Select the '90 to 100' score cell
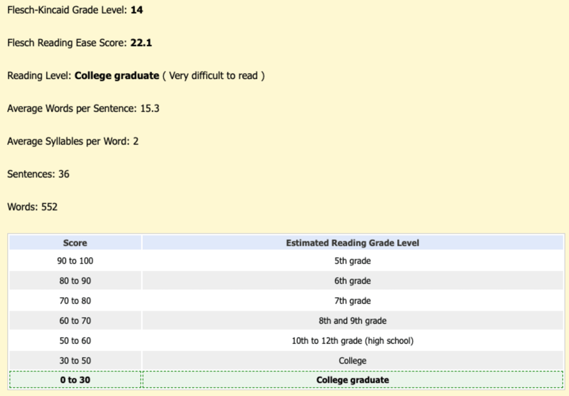Screen dimensions: 569x396 pyautogui.click(x=75, y=260)
